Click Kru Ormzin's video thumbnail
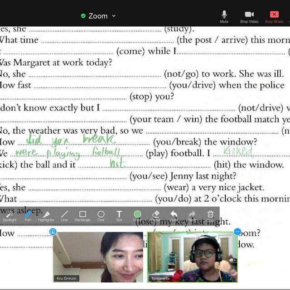The image size is (290, 290). (98, 257)
